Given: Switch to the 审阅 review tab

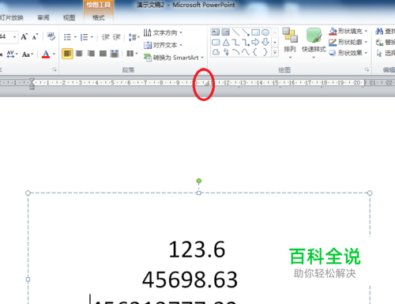Looking at the screenshot, I should click(43, 17).
